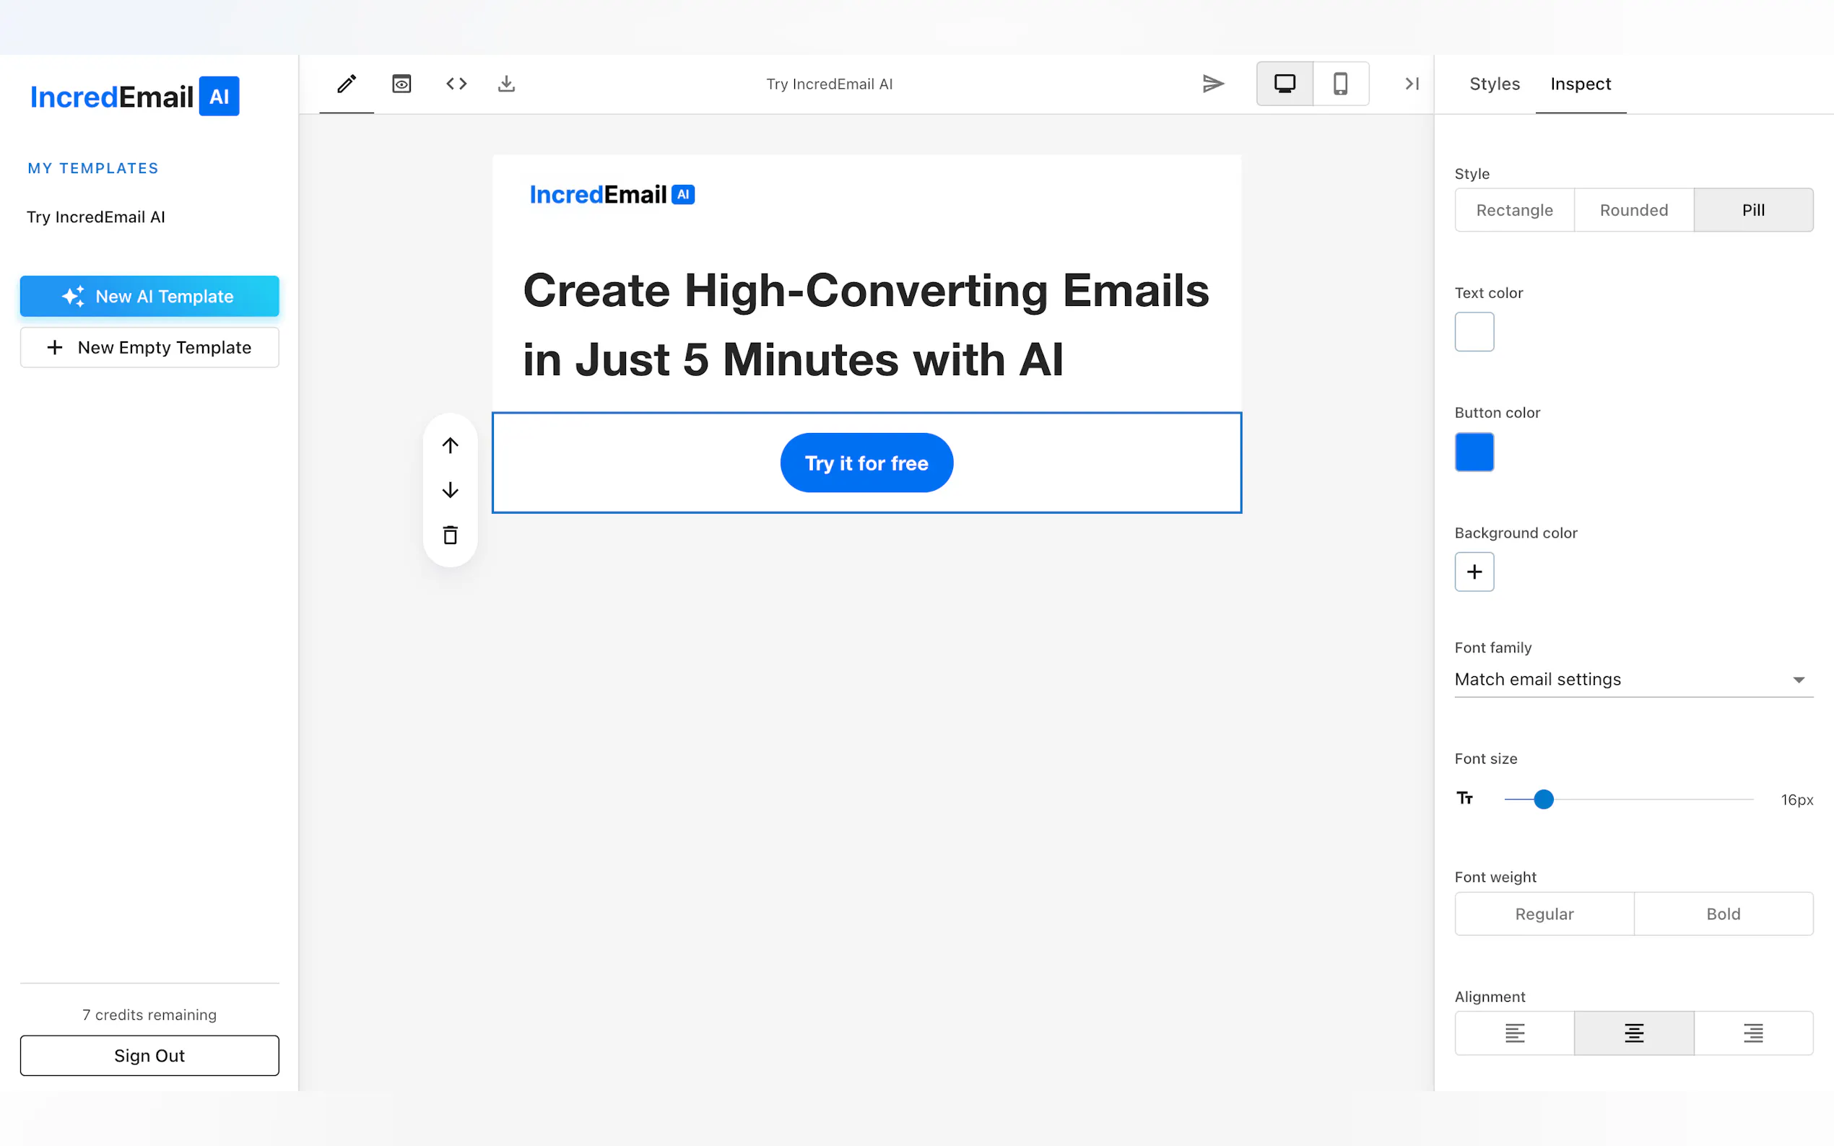Collapse the right inspector panel
The height and width of the screenshot is (1146, 1834).
(x=1412, y=84)
